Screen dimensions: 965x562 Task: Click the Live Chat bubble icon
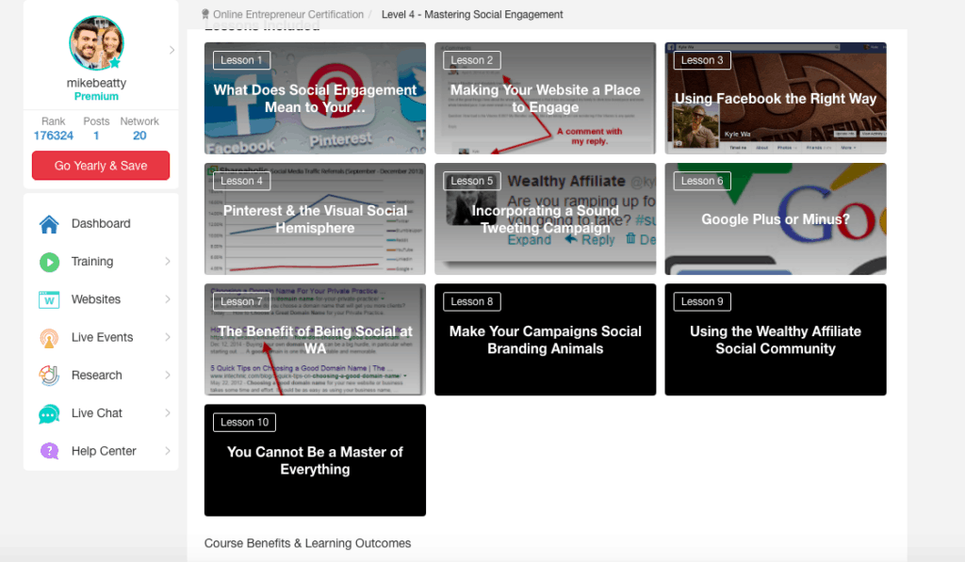[x=49, y=414]
